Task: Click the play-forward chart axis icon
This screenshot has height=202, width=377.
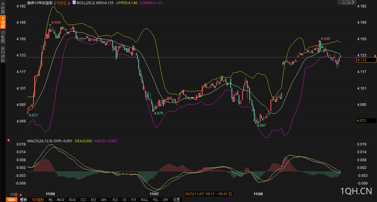Action: click(x=349, y=2)
